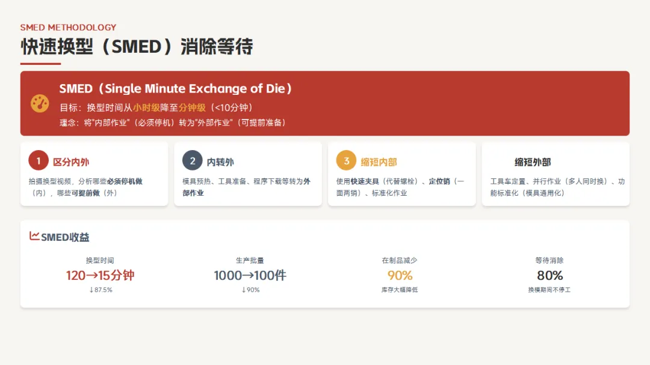Image resolution: width=650 pixels, height=365 pixels.
Task: Click the orange number 3 circle
Action: tap(346, 161)
